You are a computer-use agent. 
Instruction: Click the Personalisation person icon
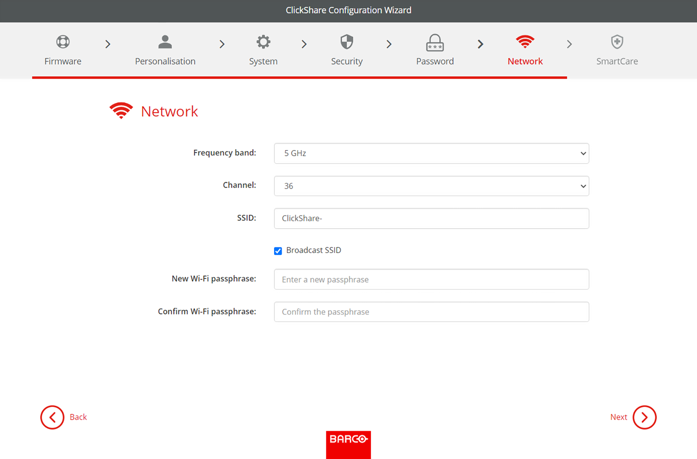pos(165,42)
